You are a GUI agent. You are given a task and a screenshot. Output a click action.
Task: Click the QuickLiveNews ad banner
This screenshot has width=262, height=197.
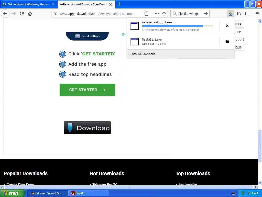pos(87,36)
